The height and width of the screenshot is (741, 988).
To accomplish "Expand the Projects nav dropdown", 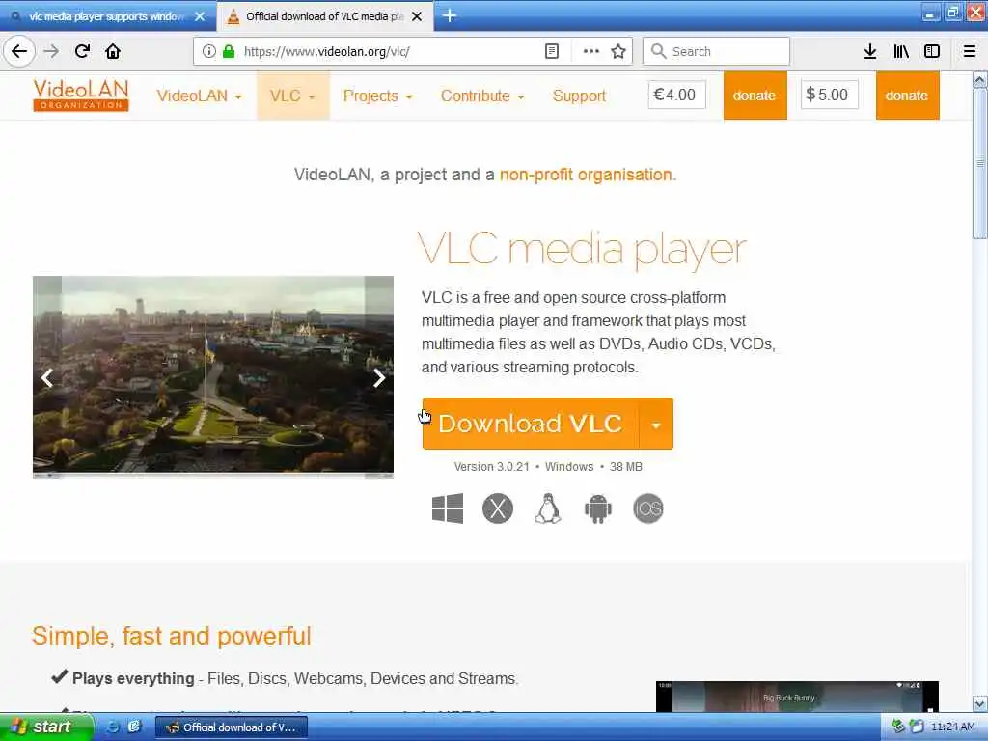I will [377, 96].
